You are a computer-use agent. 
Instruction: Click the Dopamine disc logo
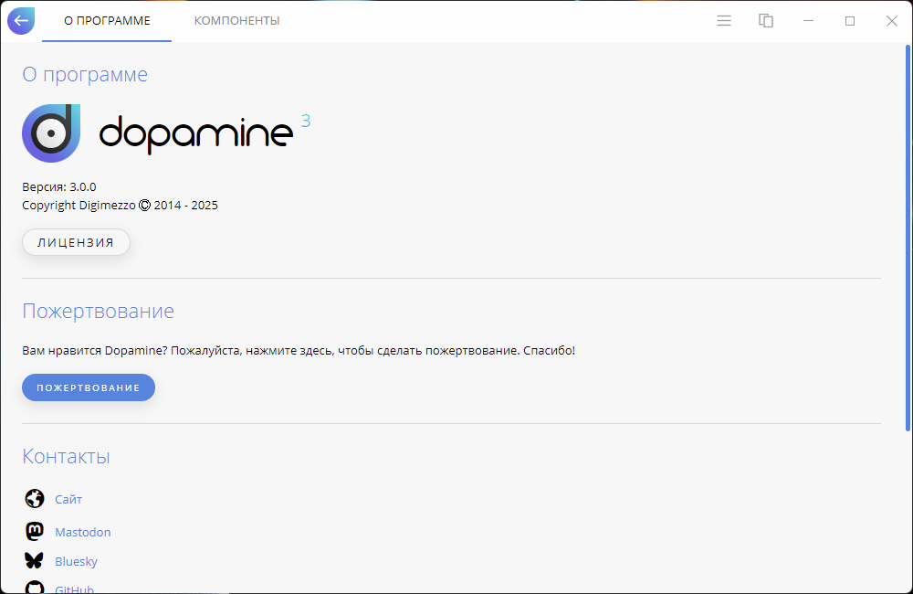51,133
